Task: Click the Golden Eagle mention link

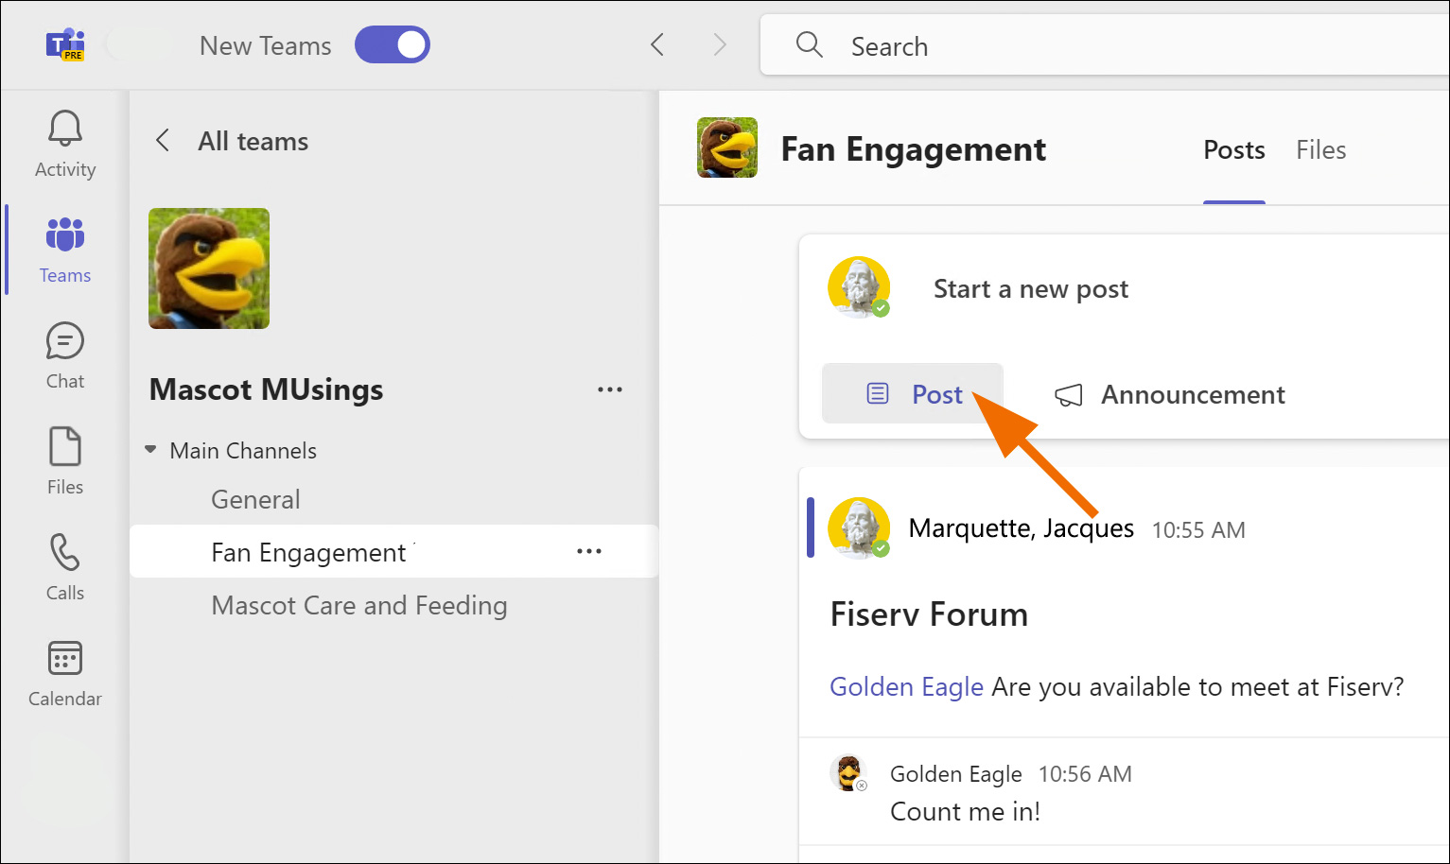Action: click(x=906, y=686)
